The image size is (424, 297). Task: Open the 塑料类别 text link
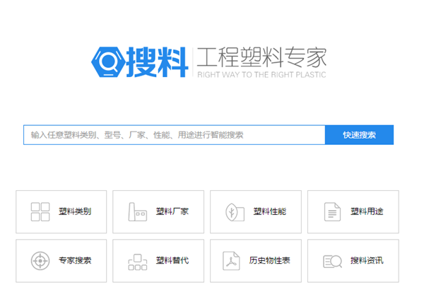coord(75,211)
